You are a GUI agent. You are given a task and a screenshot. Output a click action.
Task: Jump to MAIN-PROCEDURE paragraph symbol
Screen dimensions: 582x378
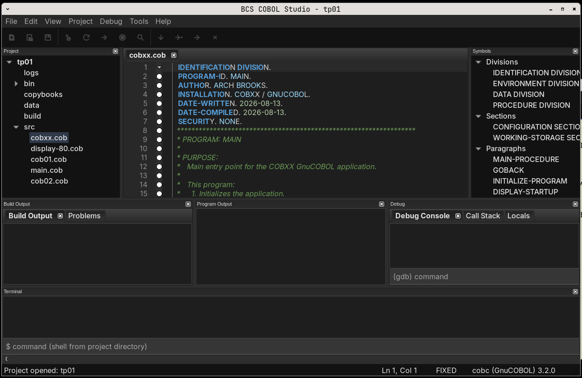point(526,160)
